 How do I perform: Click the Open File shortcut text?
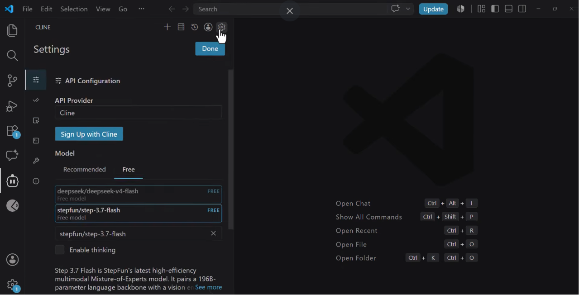point(351,244)
